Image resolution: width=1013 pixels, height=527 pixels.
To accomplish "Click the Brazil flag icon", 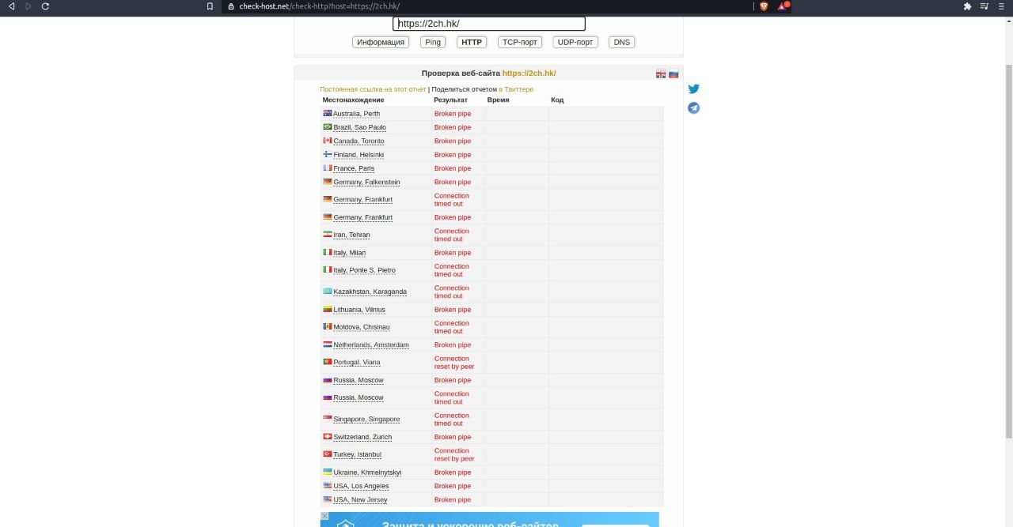I will tap(328, 126).
